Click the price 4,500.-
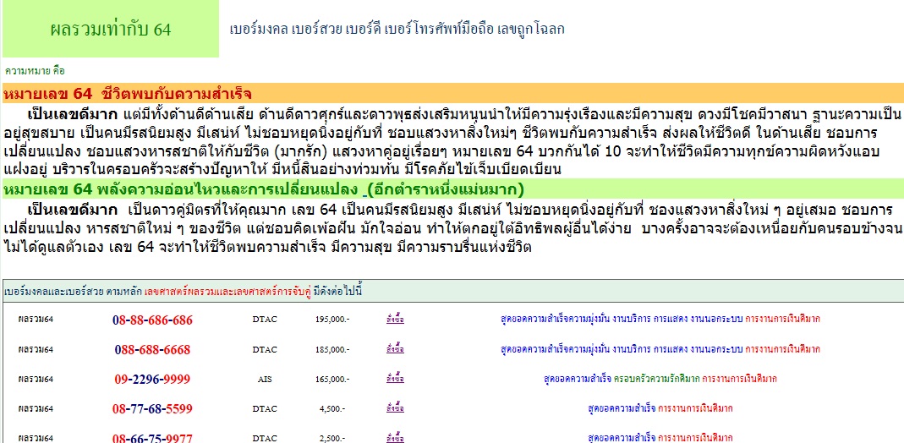The height and width of the screenshot is (443, 904). point(332,409)
